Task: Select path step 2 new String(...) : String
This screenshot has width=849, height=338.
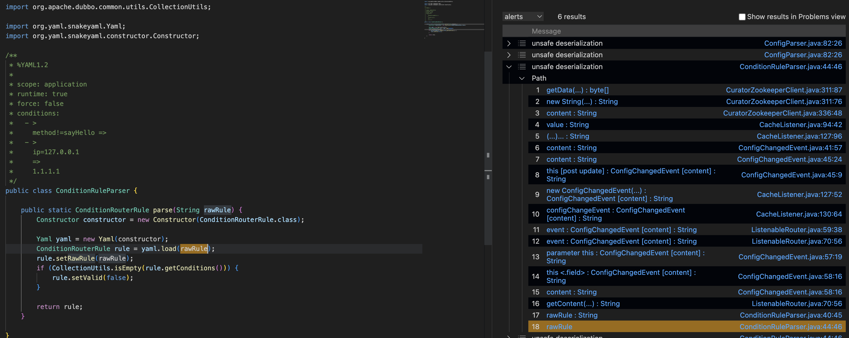Action: click(582, 102)
